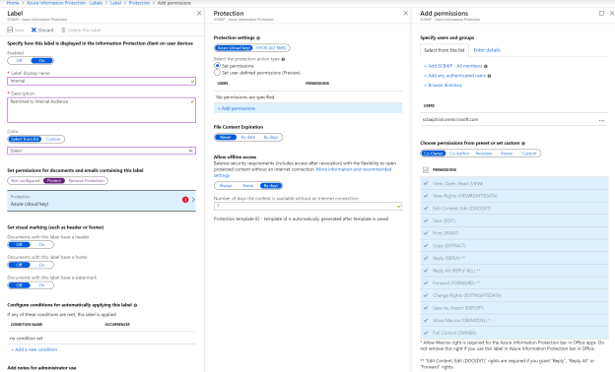Select Viewer permission preset
The height and width of the screenshot is (372, 615).
click(507, 154)
